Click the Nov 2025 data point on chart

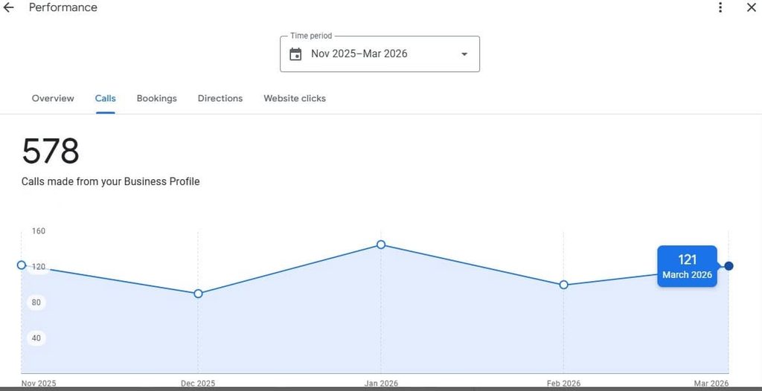(x=22, y=265)
